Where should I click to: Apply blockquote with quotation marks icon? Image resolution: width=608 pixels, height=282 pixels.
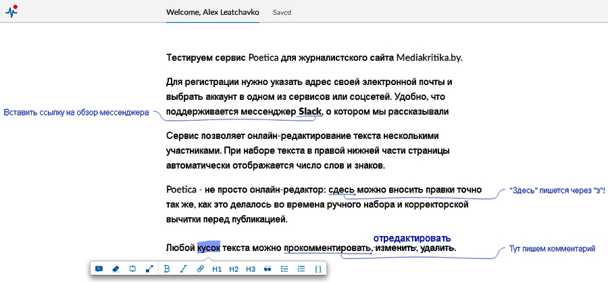pos(267,269)
